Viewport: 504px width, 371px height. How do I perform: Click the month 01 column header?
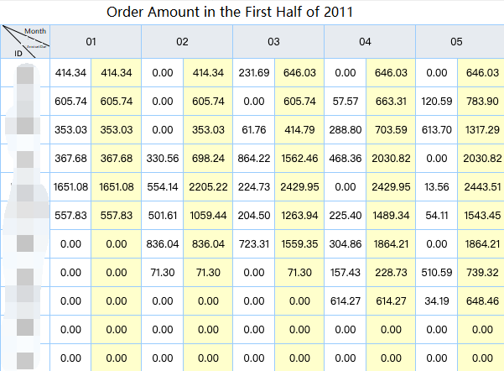coord(91,41)
